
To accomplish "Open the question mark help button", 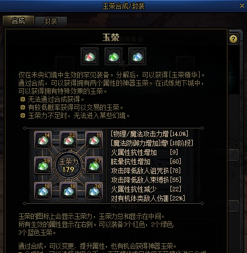I will pos(233,39).
